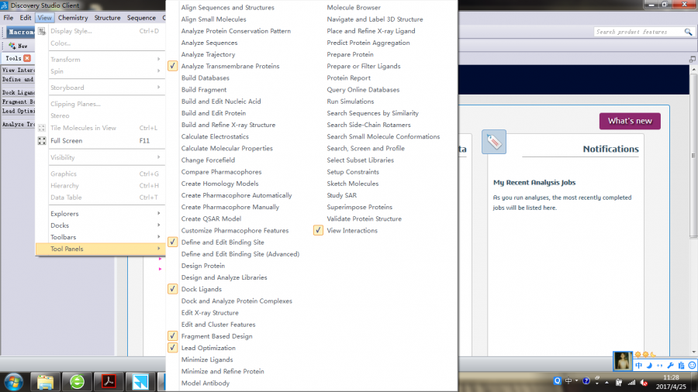Click the Discovery Studio title bar icon

tap(5, 5)
